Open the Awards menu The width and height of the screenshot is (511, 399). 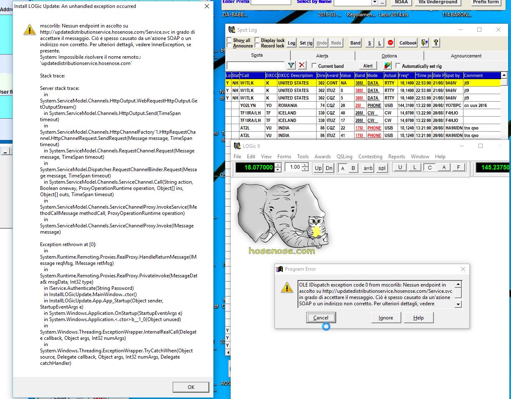(x=322, y=157)
